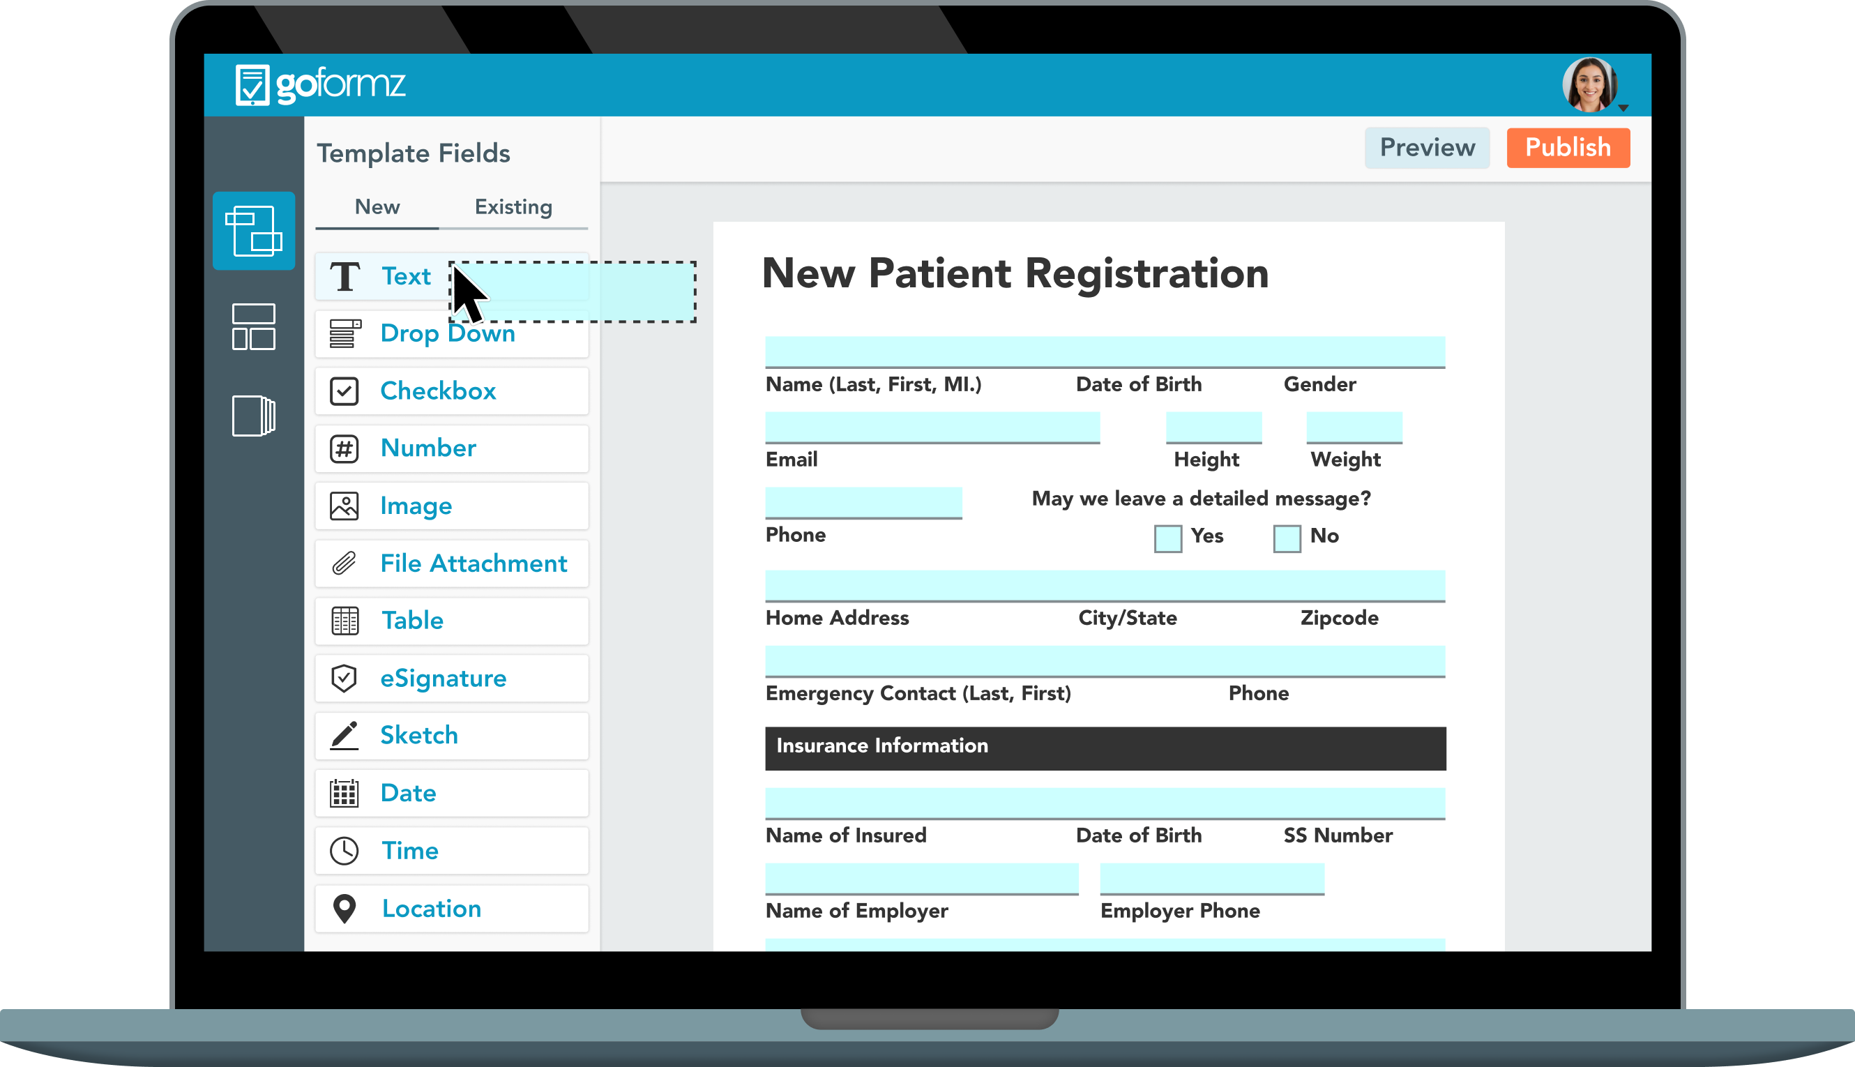Image resolution: width=1855 pixels, height=1067 pixels.
Task: Select the Sketch field tool
Action: click(x=418, y=734)
